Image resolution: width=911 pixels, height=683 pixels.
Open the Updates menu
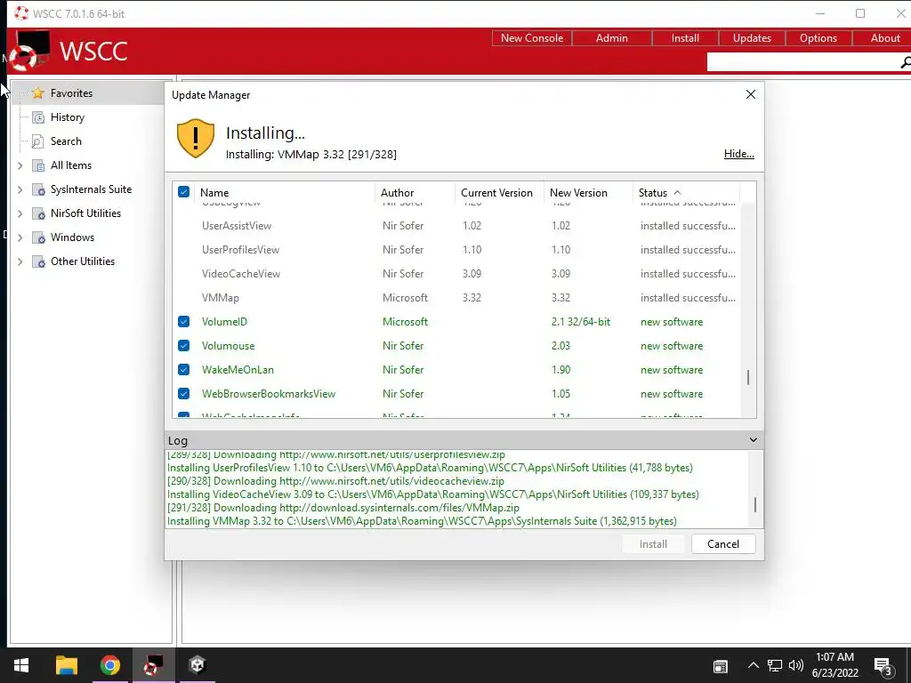coord(752,37)
